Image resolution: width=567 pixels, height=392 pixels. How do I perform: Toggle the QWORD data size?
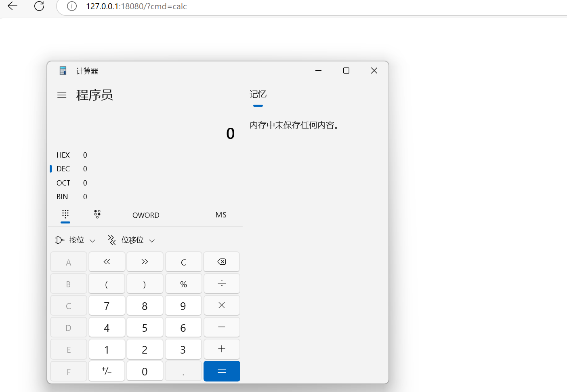click(x=146, y=215)
